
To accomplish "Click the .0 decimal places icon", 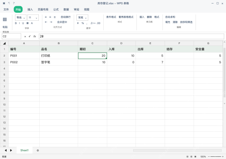I will point(91,23).
